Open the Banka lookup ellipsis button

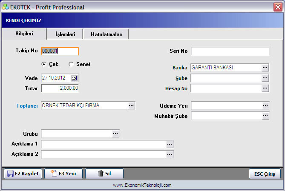(265, 68)
